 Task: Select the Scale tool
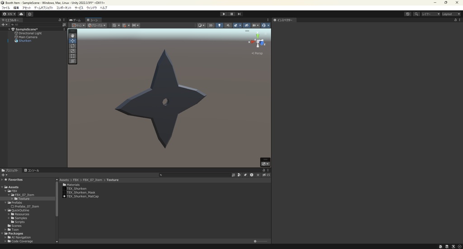[73, 51]
